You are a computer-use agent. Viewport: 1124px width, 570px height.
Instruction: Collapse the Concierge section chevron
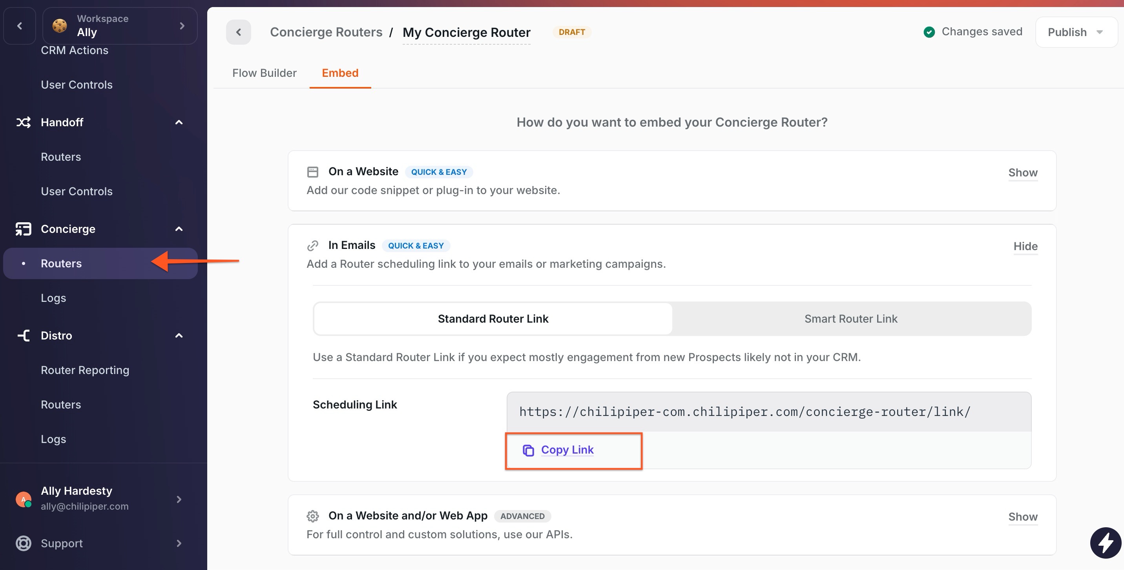[x=179, y=229]
